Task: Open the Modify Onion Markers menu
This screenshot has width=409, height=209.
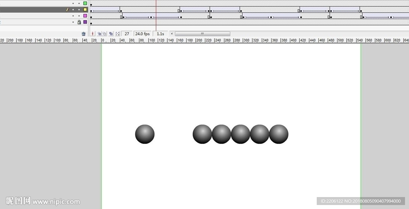Action: [x=117, y=34]
